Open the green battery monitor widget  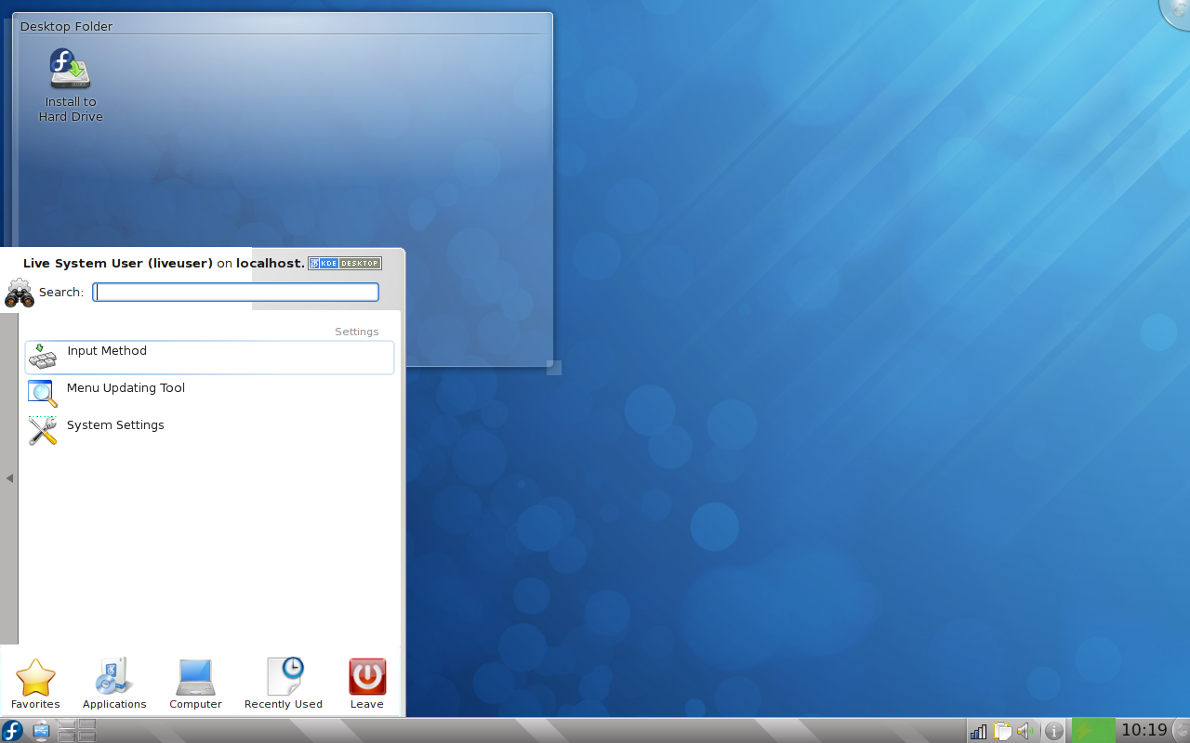[x=1093, y=731]
